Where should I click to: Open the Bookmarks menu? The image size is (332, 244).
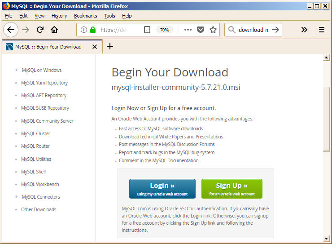(x=85, y=16)
